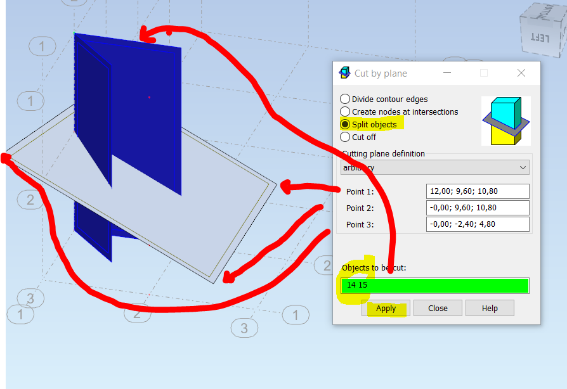The width and height of the screenshot is (567, 389).
Task: Click inside the Point 1 coordinates field
Action: (x=478, y=191)
